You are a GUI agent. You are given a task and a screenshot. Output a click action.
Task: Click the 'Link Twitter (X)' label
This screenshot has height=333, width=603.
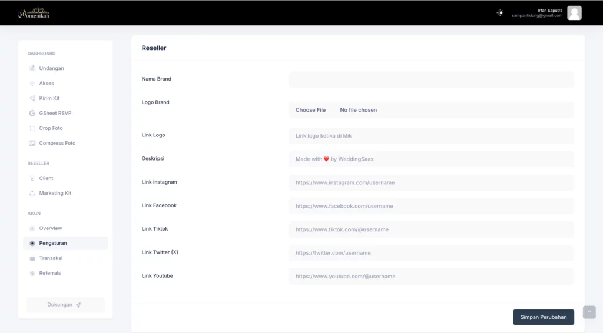tap(160, 252)
